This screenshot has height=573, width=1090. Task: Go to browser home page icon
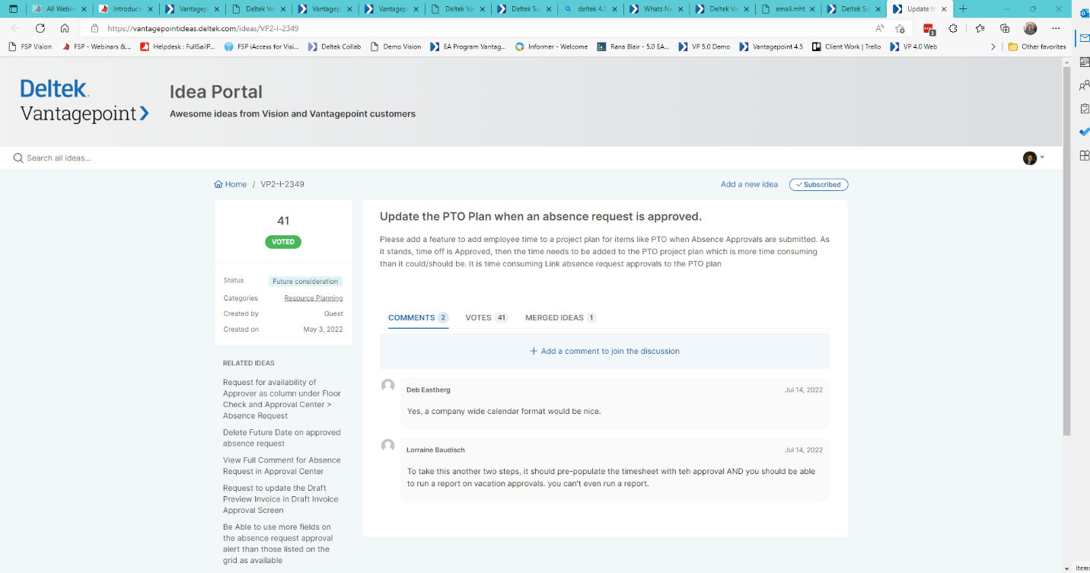(65, 28)
